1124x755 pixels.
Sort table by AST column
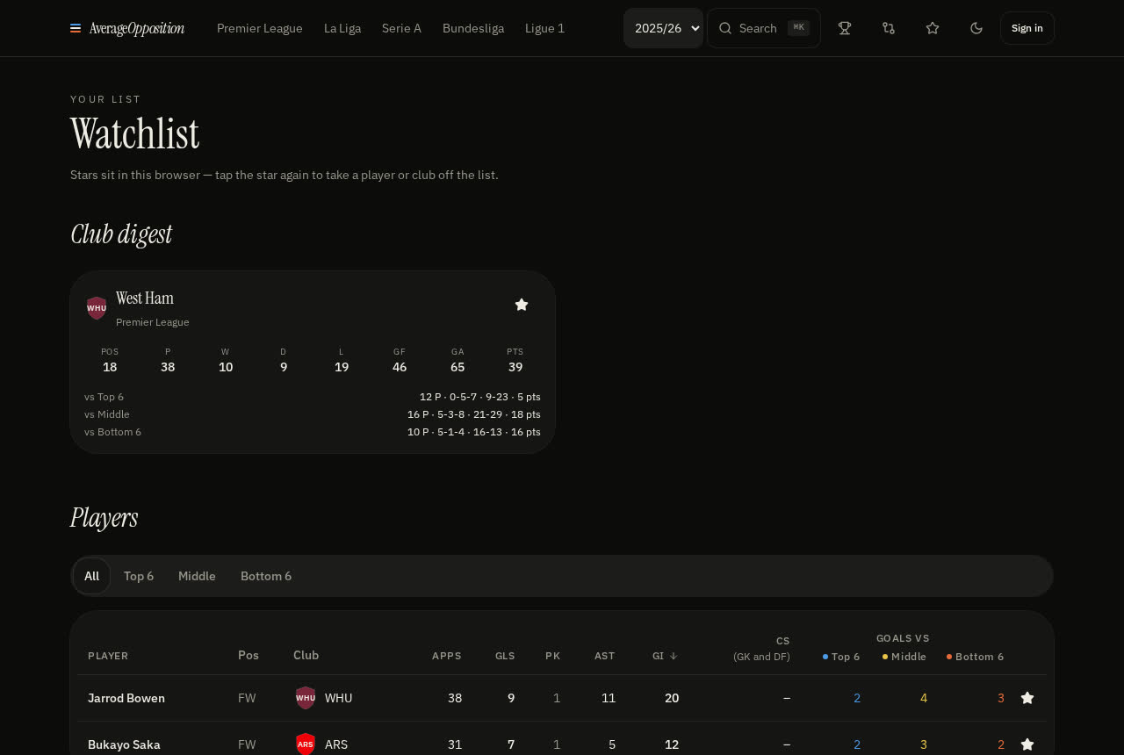pos(604,656)
